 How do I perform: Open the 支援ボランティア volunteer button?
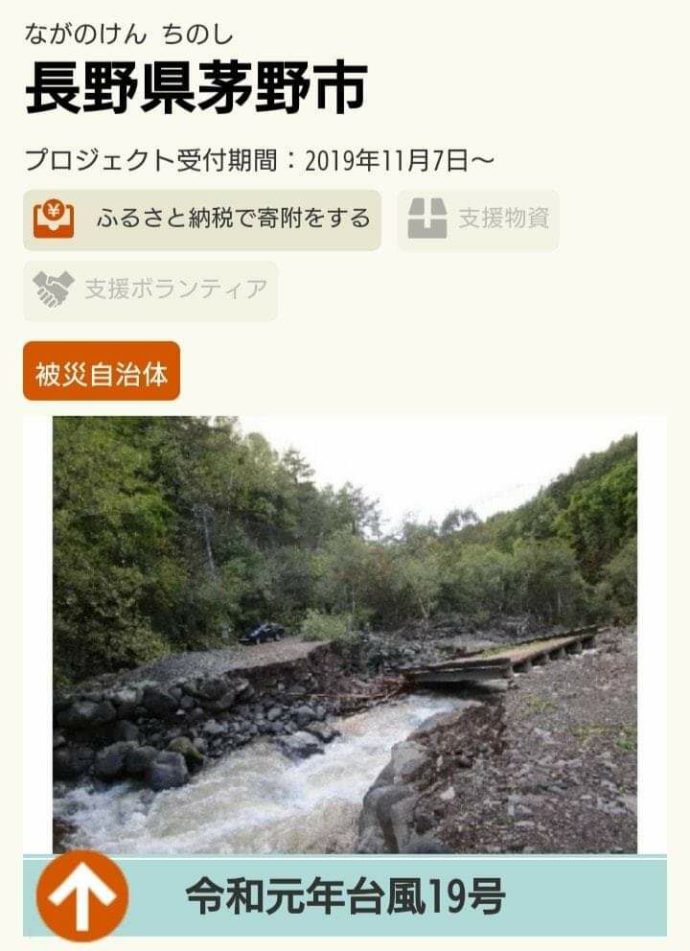coord(150,290)
